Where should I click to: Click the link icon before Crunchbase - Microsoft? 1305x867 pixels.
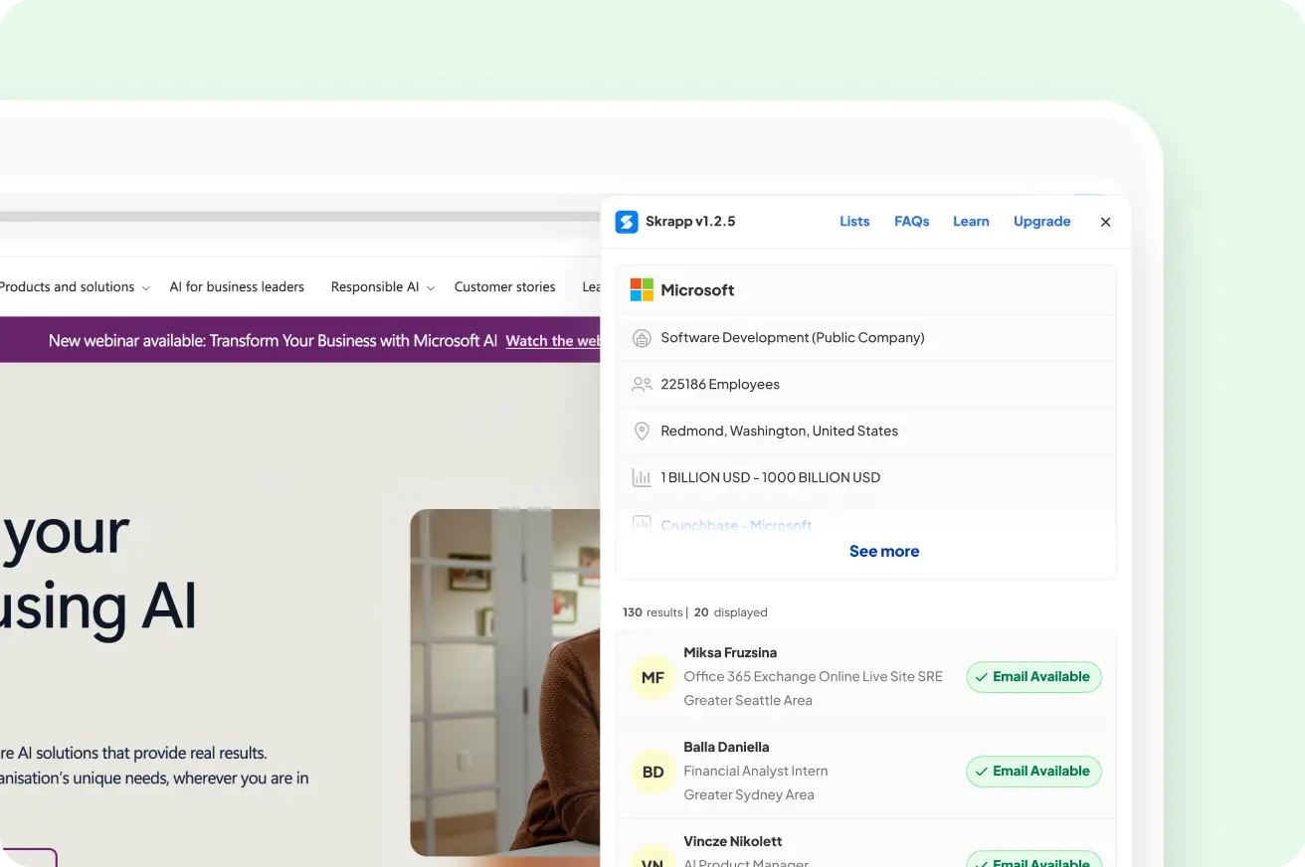642,525
